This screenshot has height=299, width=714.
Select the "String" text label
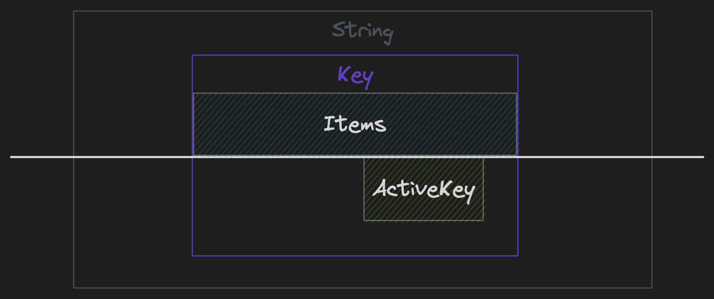coord(363,32)
